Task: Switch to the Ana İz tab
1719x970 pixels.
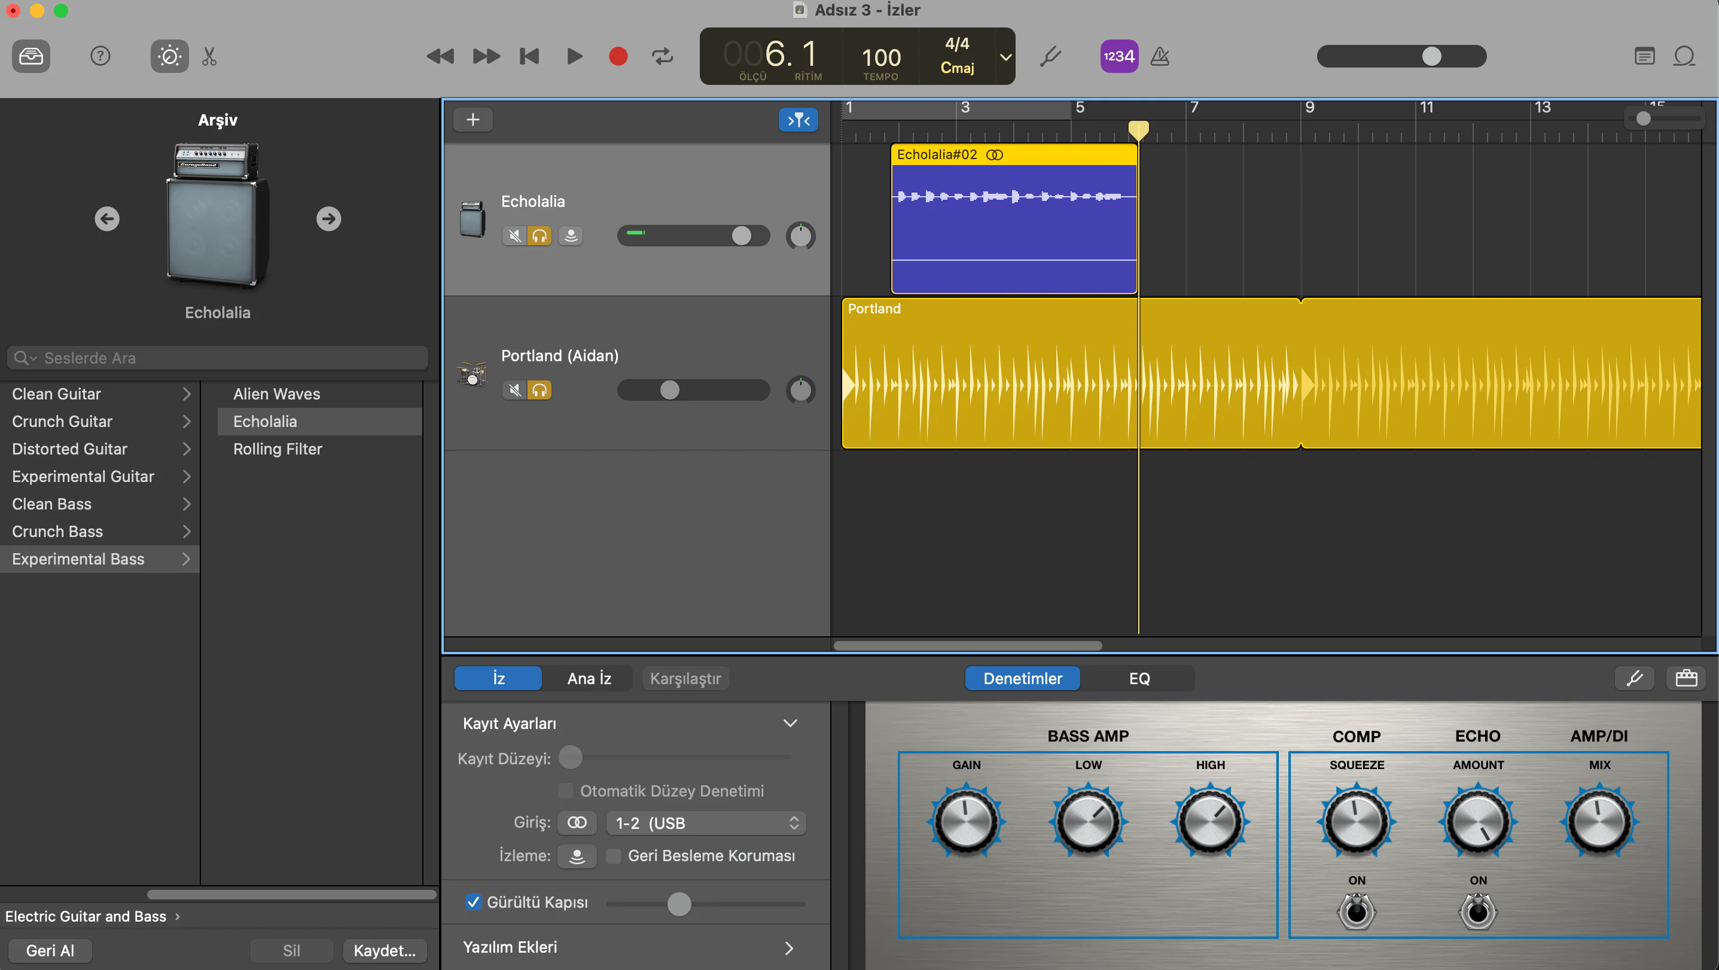Action: (x=589, y=678)
